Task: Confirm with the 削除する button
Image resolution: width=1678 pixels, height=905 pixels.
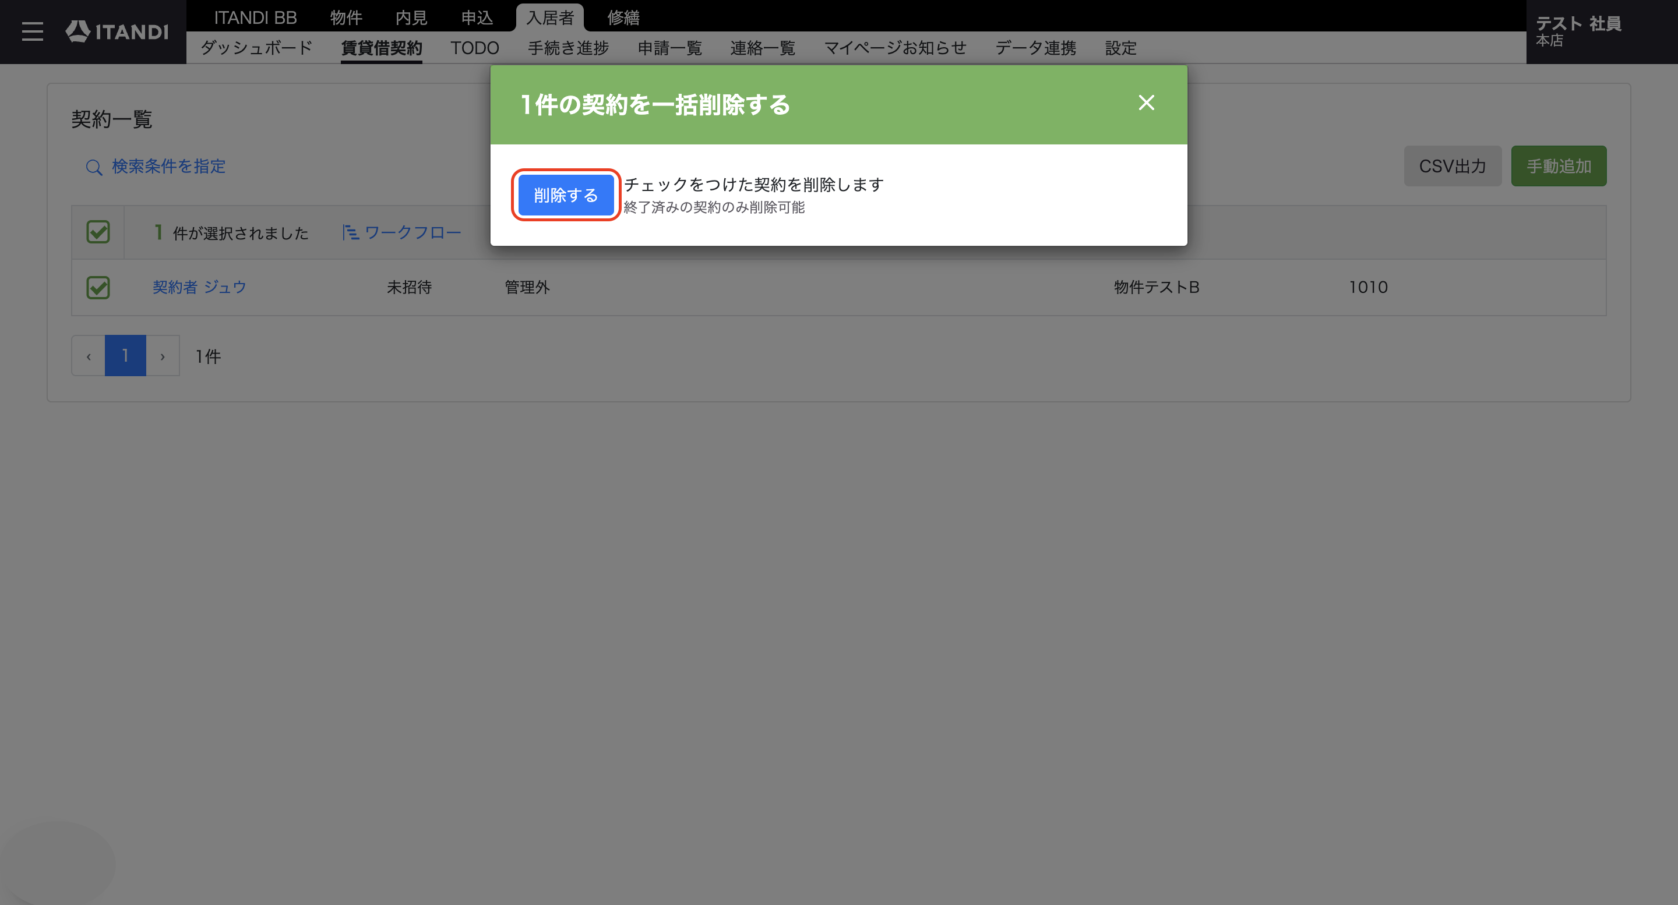Action: pos(565,195)
